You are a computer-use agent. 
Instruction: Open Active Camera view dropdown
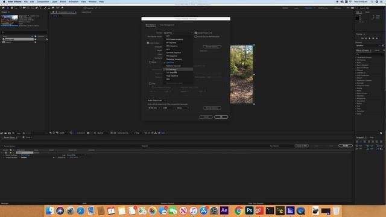click(x=124, y=133)
